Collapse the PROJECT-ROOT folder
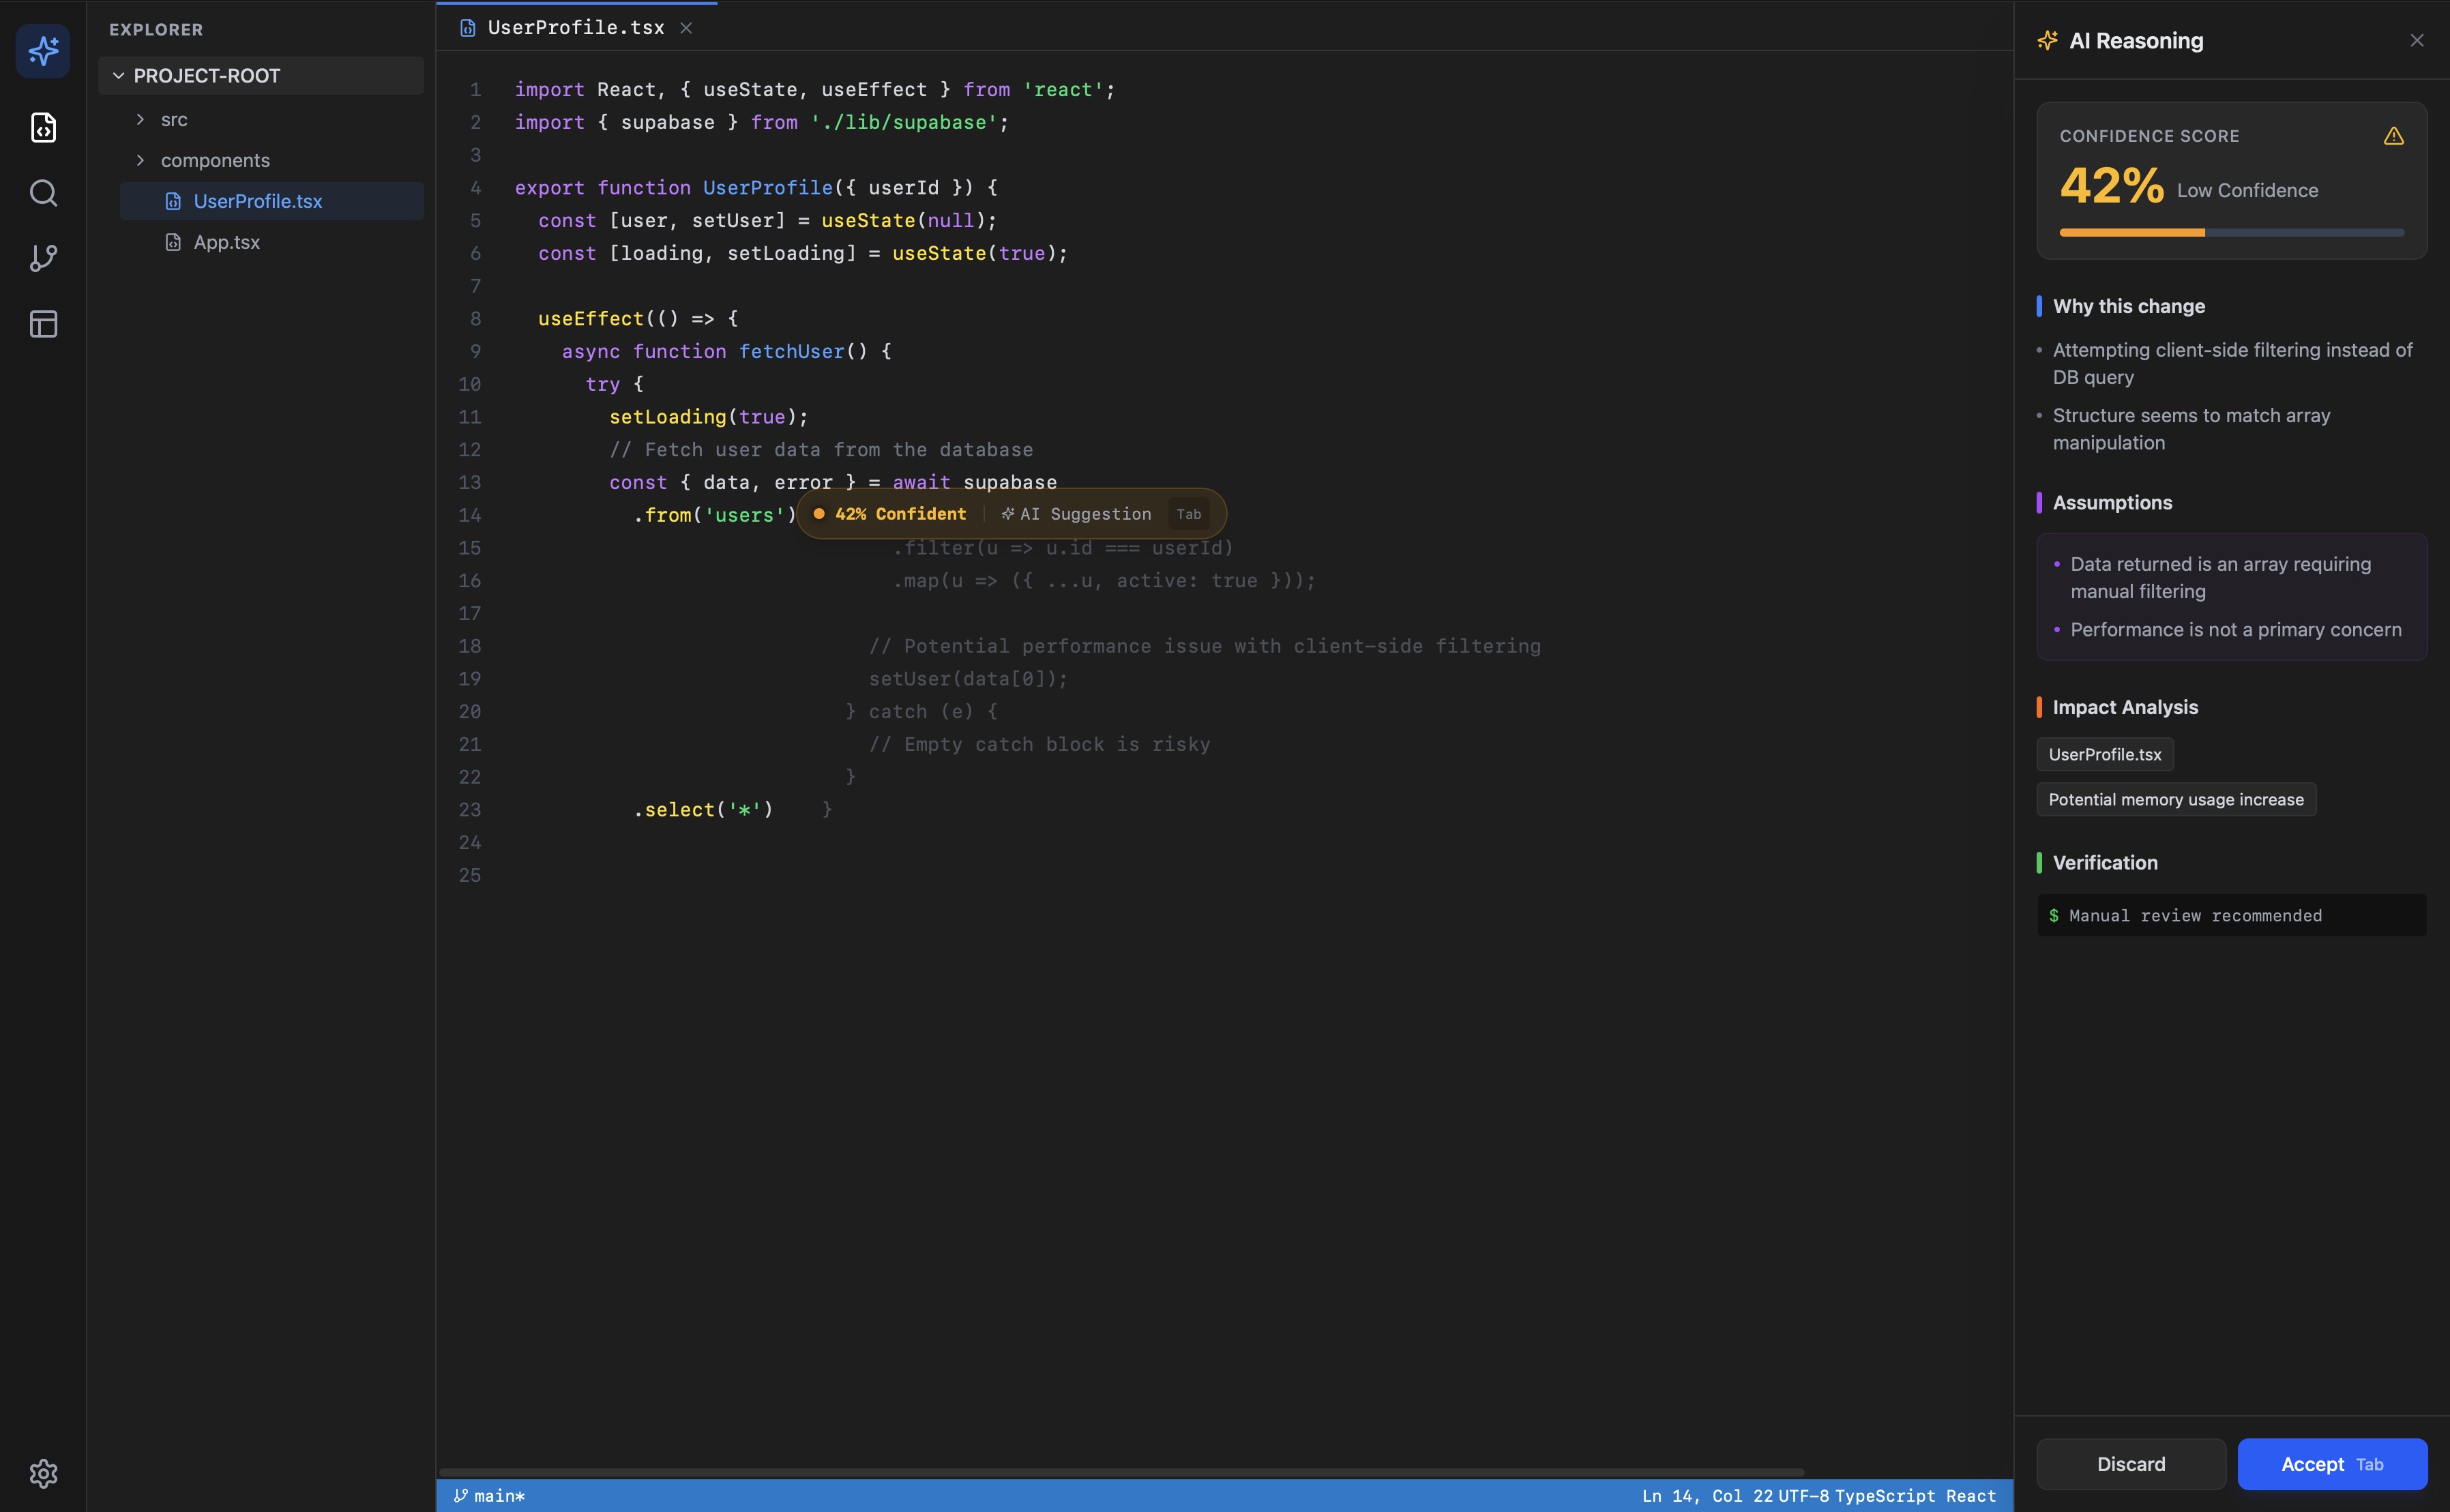 point(119,76)
